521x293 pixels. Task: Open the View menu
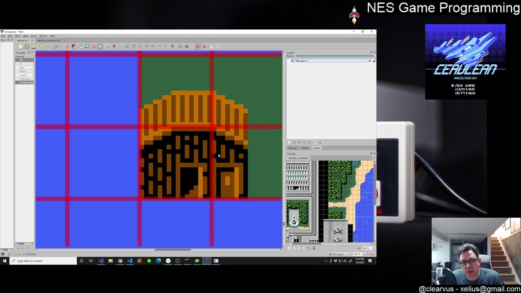tap(18, 36)
